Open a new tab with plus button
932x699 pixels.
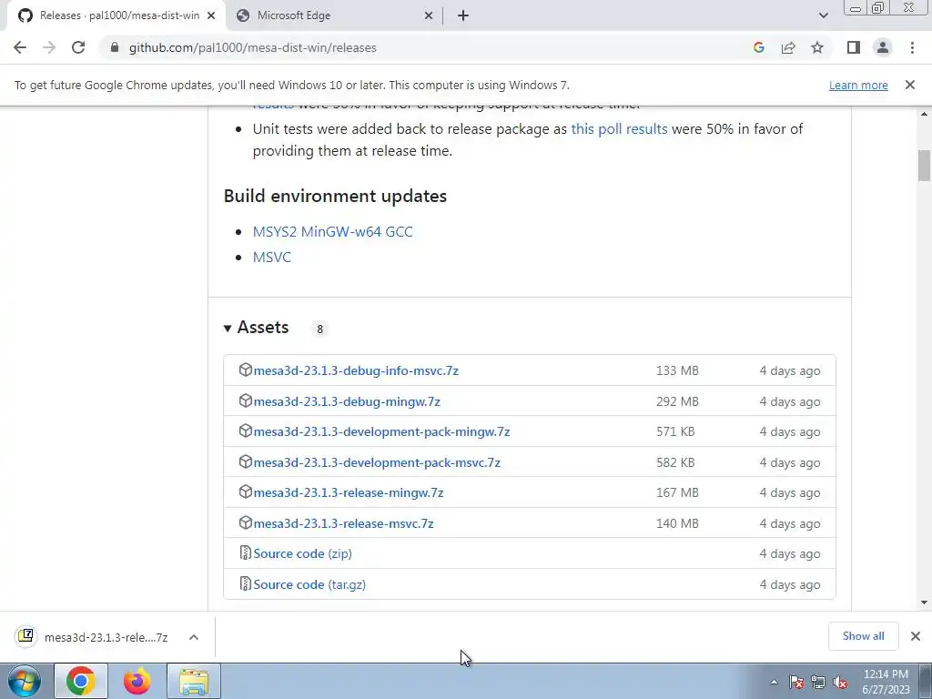(x=463, y=15)
